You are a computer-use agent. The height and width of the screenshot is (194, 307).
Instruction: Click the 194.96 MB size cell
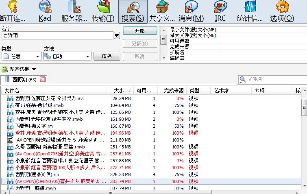pyautogui.click(x=120, y=133)
